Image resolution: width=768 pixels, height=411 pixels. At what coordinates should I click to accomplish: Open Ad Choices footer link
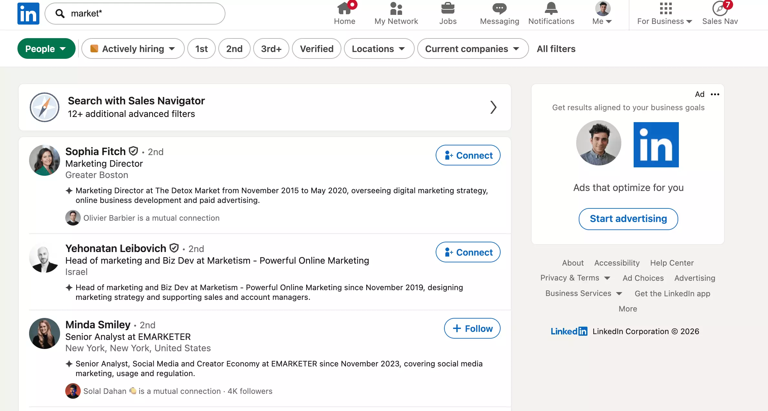pos(643,278)
